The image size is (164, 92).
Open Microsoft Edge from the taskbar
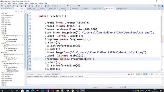33,90
